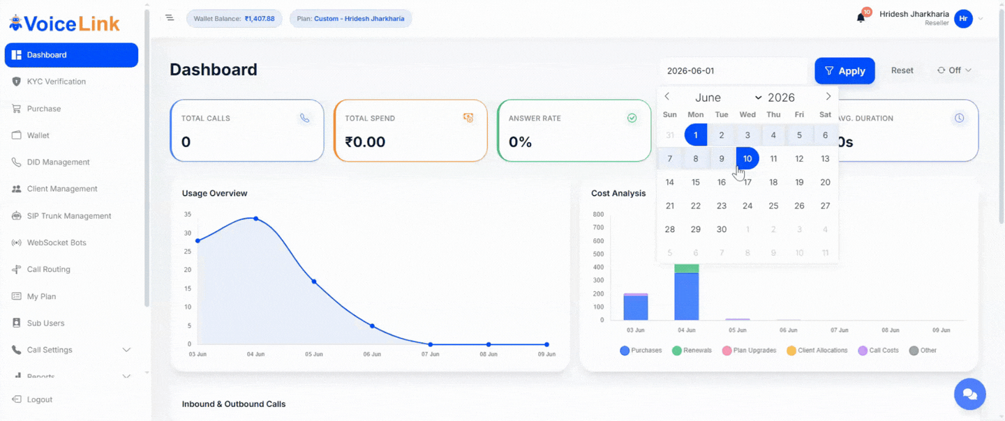Toggle Call Costs legend entry
1005x421 pixels.
coord(879,351)
